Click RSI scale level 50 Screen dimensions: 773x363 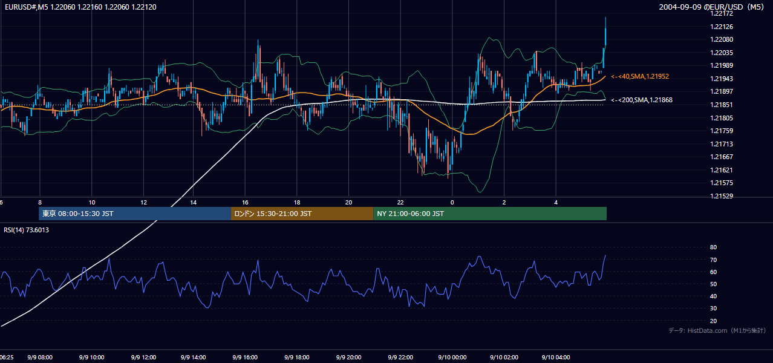pos(713,284)
